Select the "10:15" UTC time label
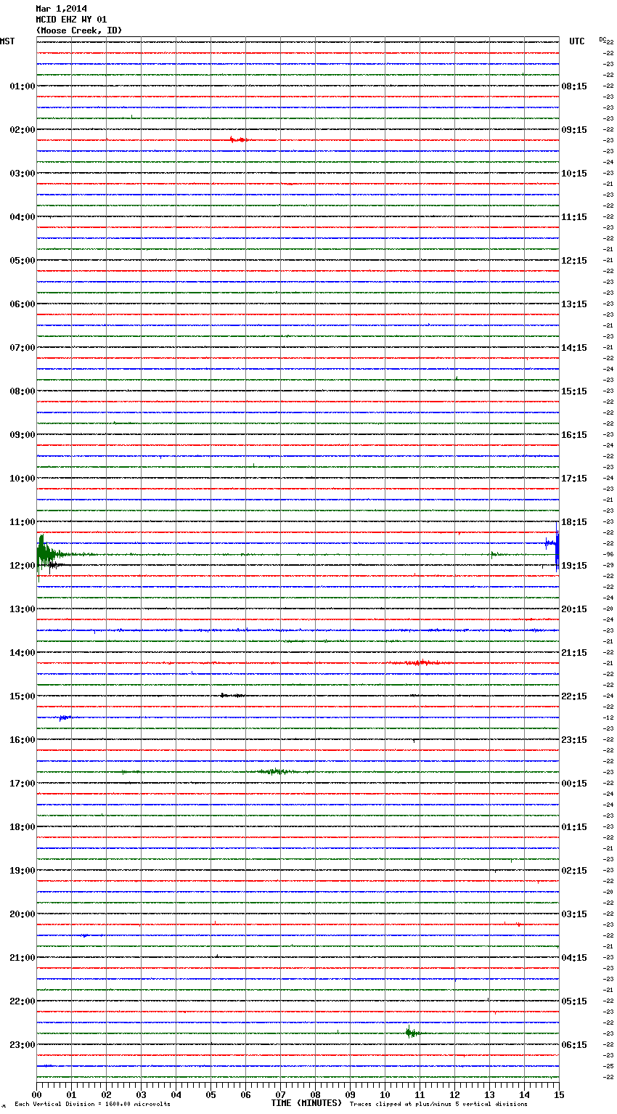 pyautogui.click(x=574, y=174)
